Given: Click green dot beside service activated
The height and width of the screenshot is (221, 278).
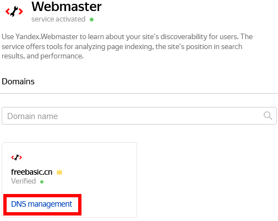Looking at the screenshot, I should (x=92, y=19).
